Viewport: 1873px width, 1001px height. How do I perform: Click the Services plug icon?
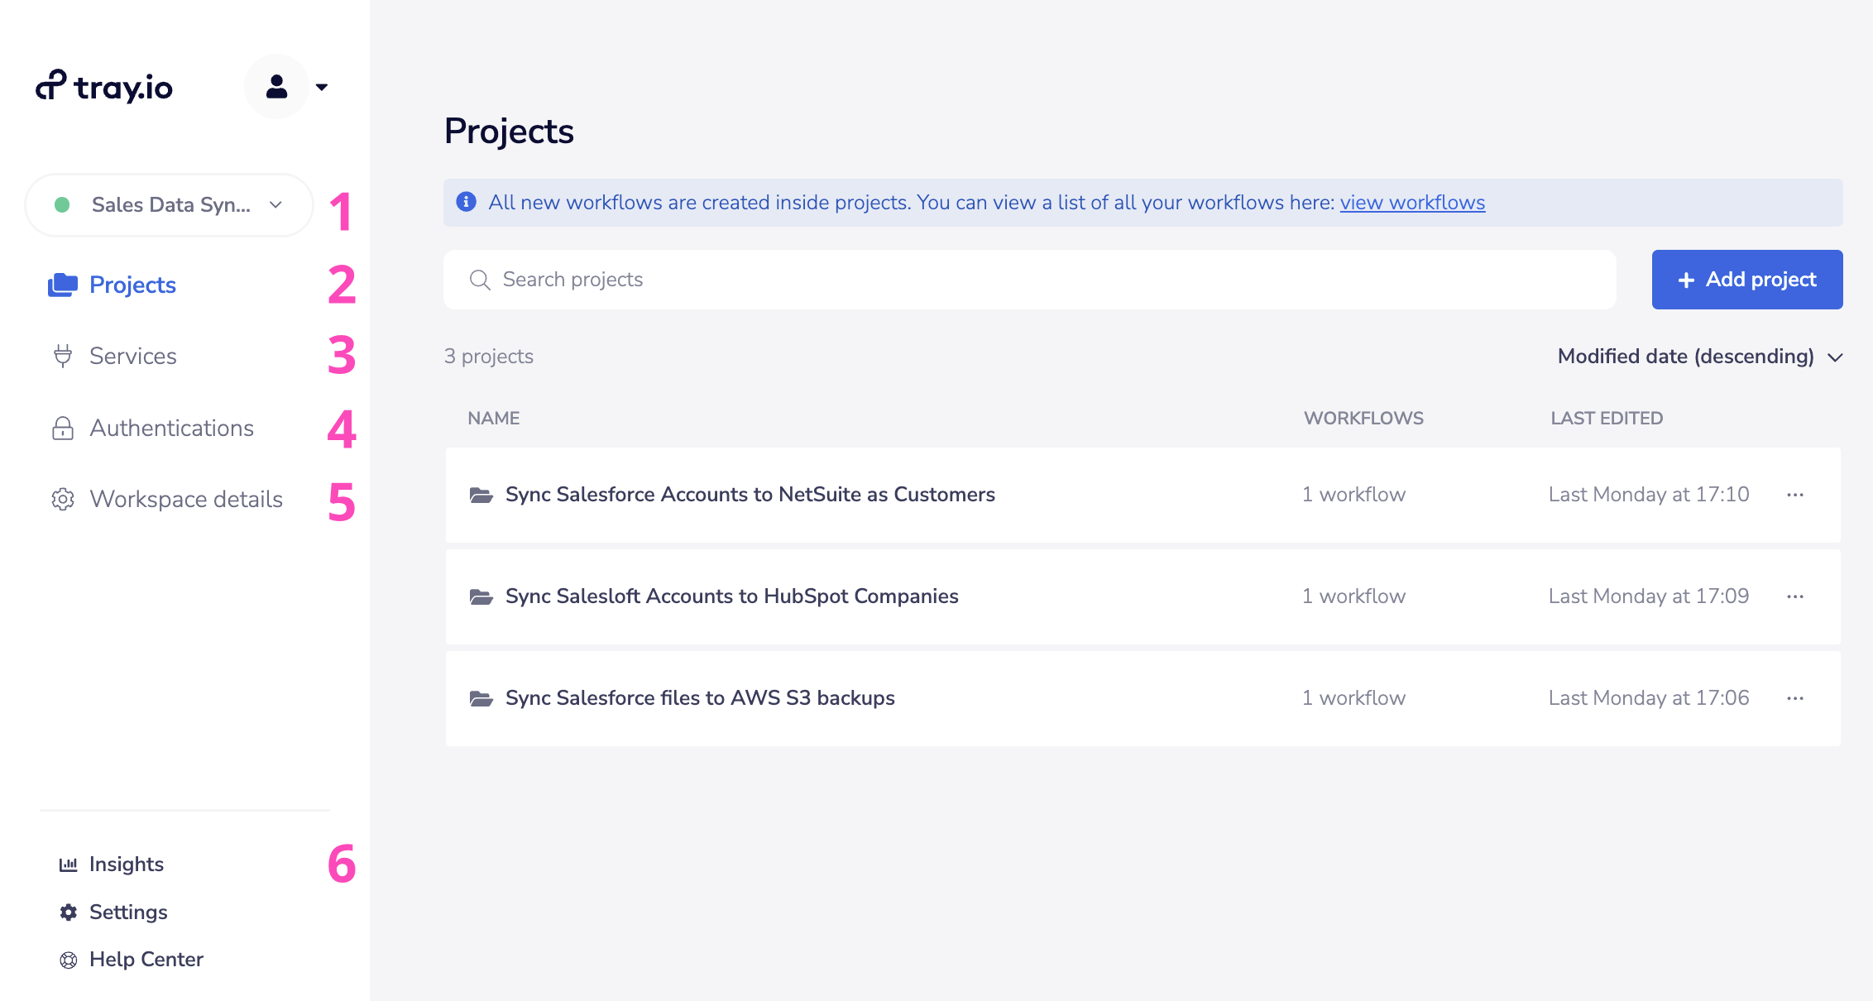click(x=63, y=356)
